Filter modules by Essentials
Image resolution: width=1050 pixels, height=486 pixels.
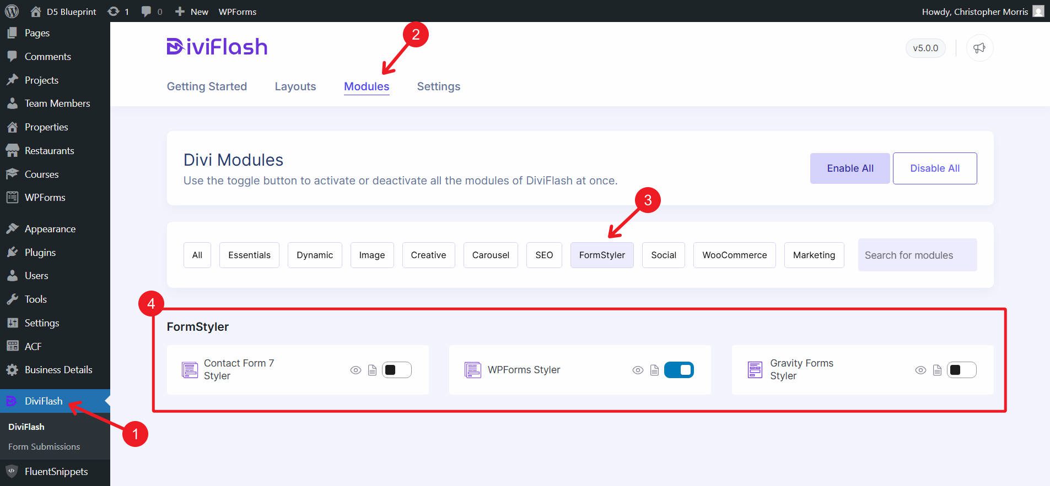coord(249,255)
